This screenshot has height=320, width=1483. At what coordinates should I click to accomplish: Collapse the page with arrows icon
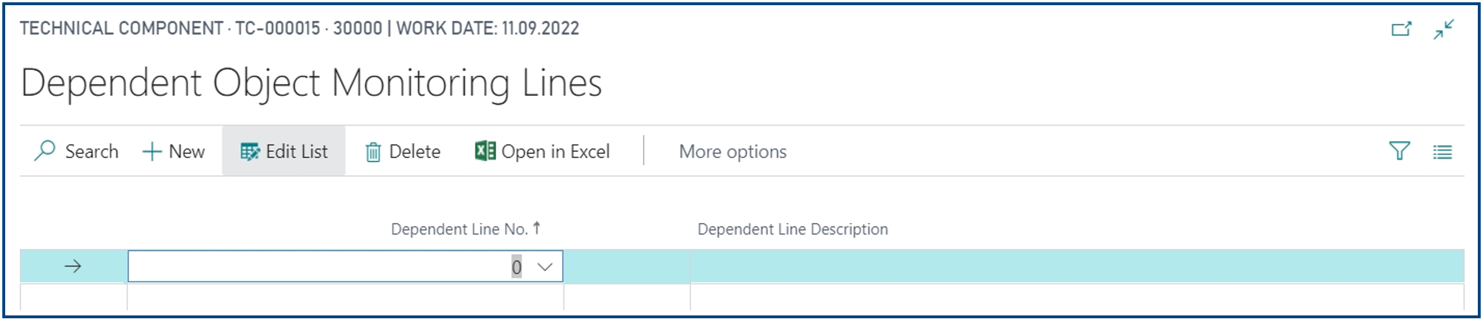pos(1444,29)
